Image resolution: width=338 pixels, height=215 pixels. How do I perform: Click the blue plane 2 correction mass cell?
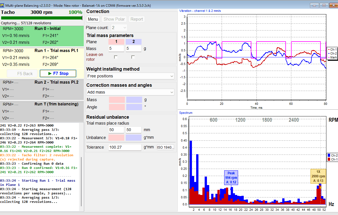[x=134, y=100]
